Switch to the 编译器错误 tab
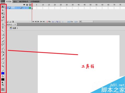 pos(23,1)
